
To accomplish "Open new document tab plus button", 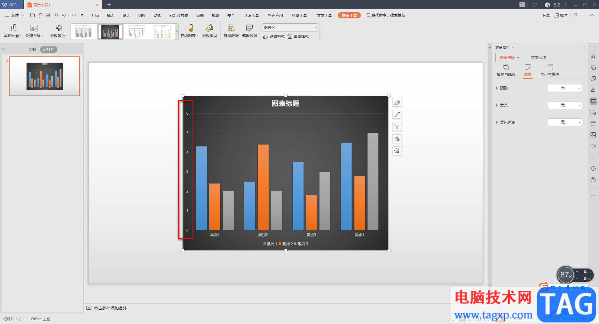I will click(x=109, y=5).
